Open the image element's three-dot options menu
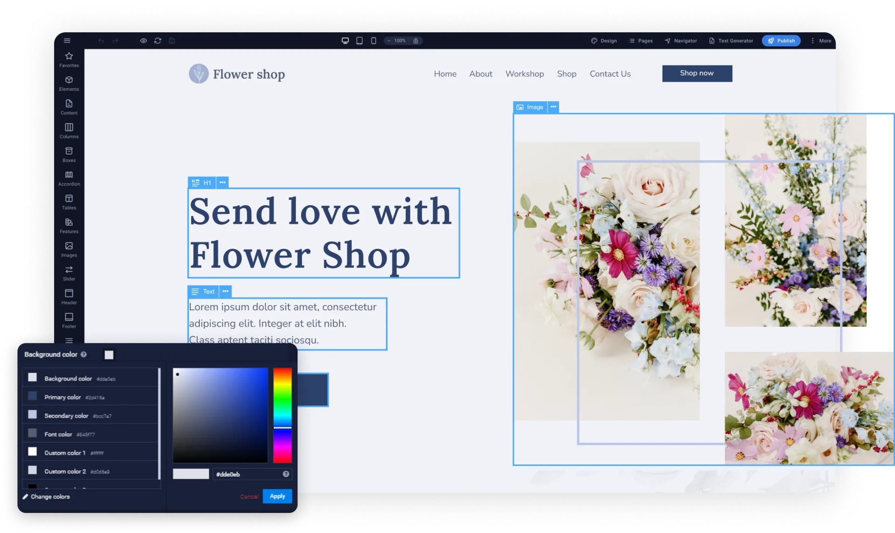The height and width of the screenshot is (533, 895). click(553, 107)
